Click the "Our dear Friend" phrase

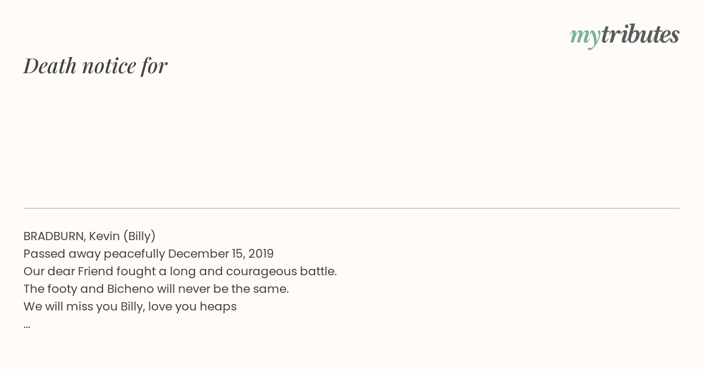[x=68, y=271]
